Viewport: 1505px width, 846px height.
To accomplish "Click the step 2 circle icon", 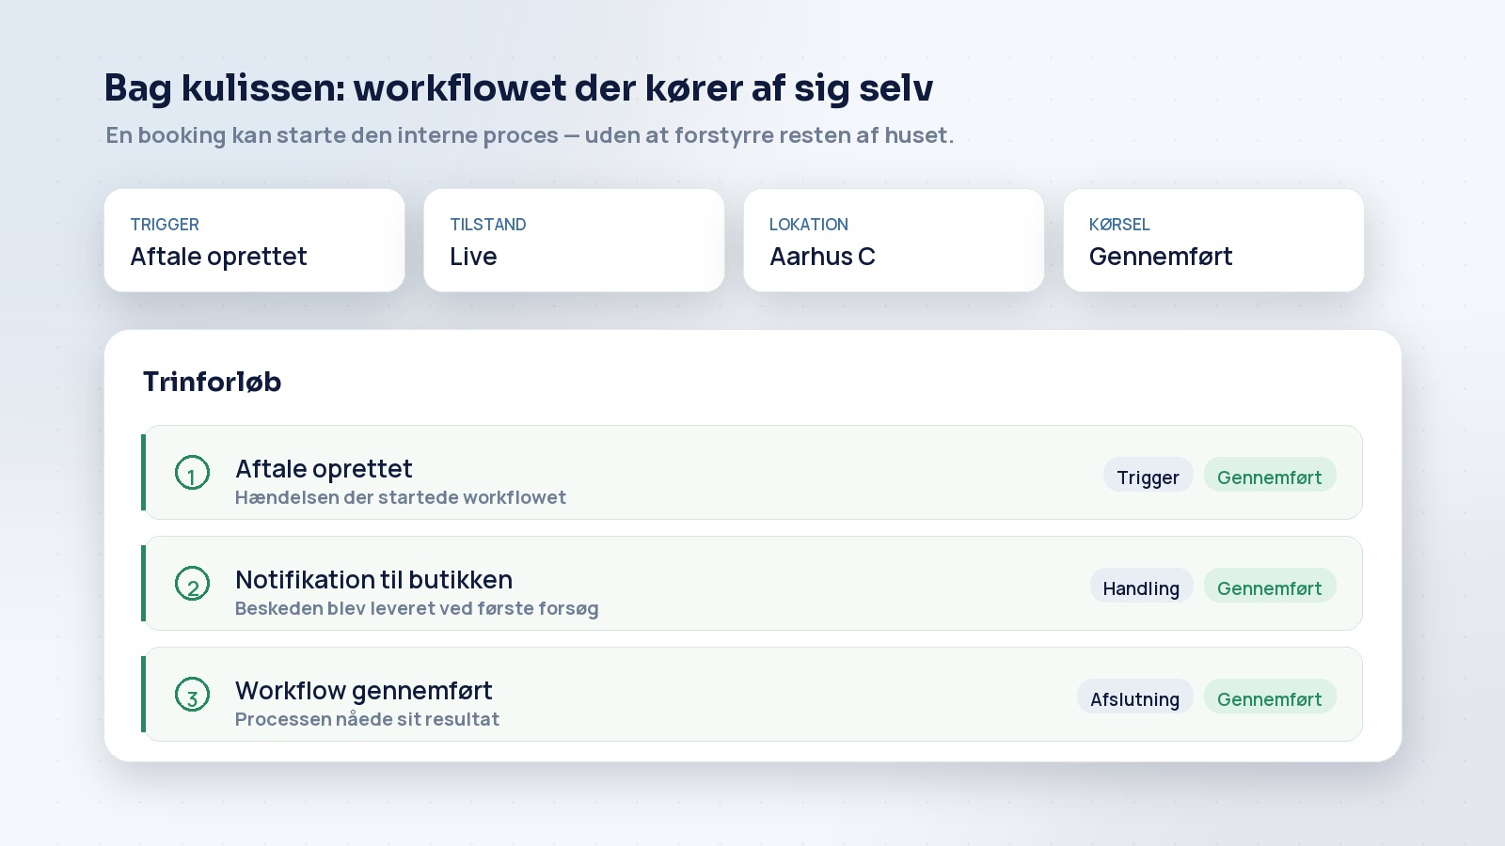I will [192, 584].
